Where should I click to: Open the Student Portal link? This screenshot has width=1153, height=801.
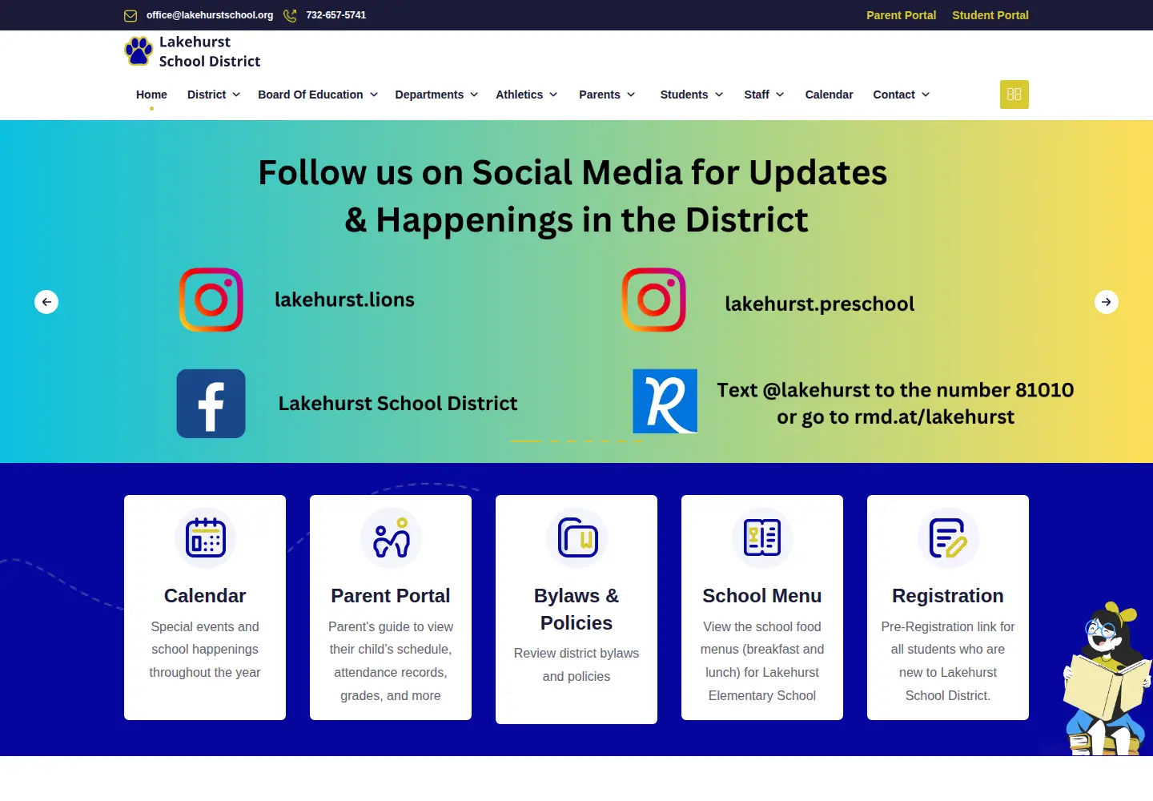click(990, 15)
